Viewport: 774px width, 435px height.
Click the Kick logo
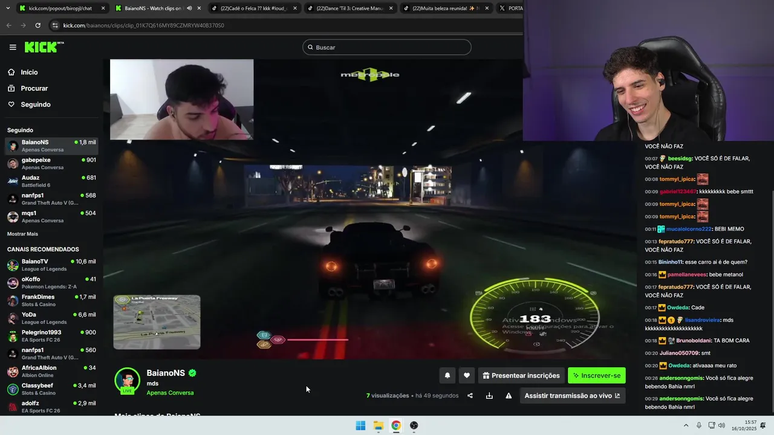click(44, 47)
